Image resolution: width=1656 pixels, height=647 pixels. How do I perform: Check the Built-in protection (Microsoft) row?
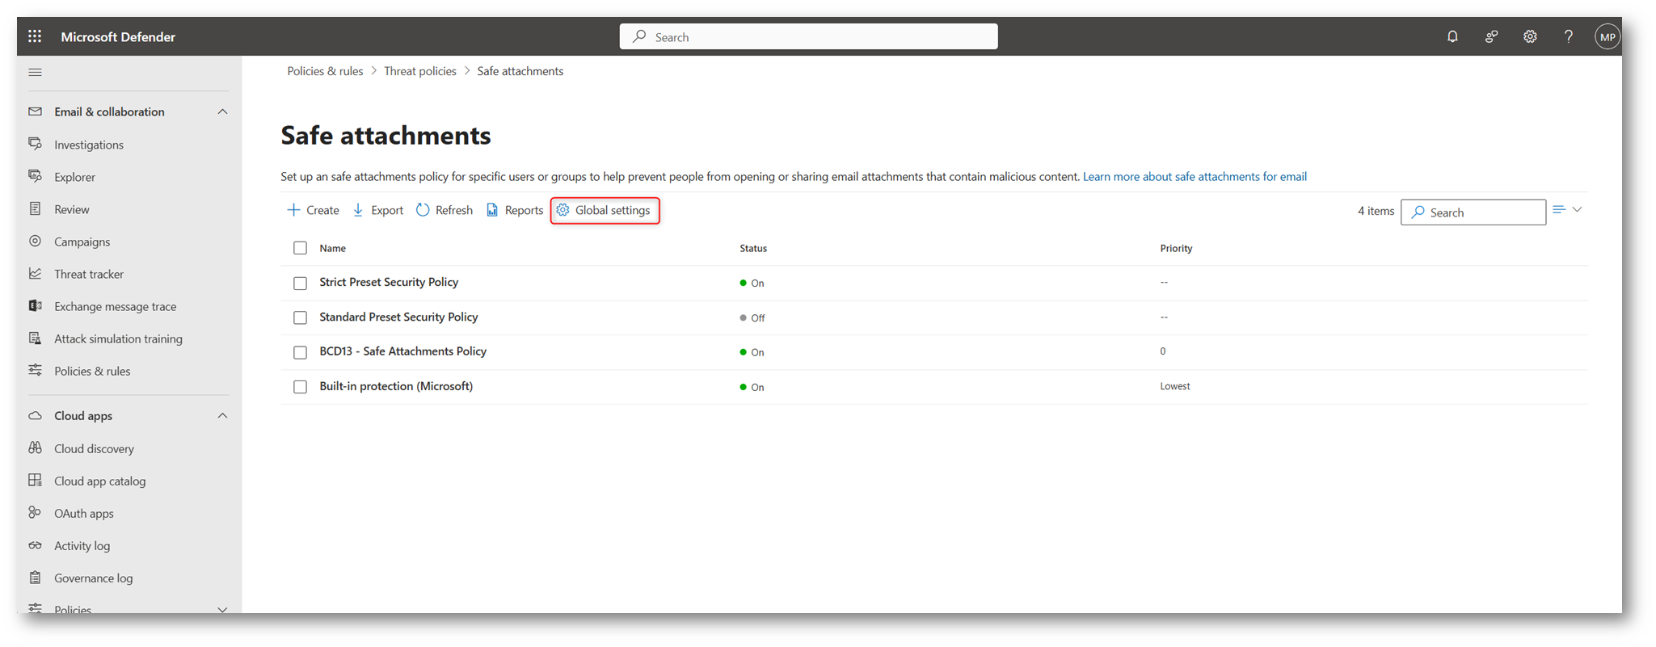point(300,387)
